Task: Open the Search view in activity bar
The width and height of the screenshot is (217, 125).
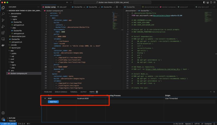Action: pos(3,14)
